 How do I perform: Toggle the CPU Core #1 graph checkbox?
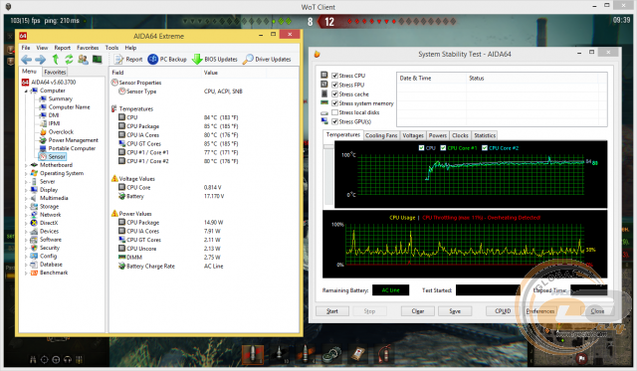(443, 148)
